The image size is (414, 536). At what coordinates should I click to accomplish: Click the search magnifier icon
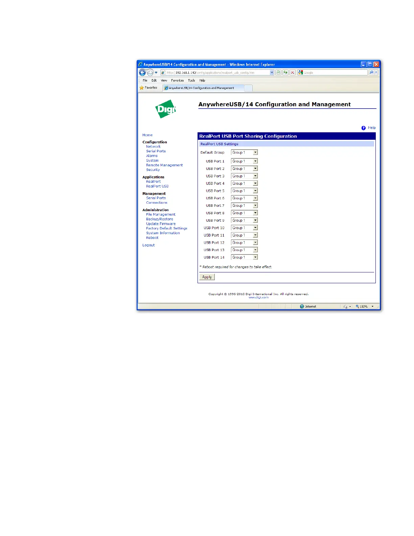coord(371,72)
